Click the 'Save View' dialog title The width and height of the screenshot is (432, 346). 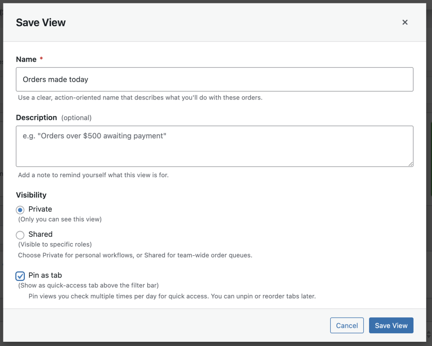tap(41, 23)
